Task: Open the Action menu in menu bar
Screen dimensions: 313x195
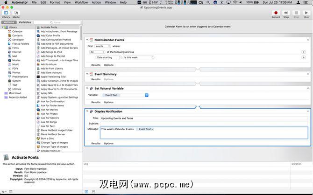Action: (x=96, y=2)
